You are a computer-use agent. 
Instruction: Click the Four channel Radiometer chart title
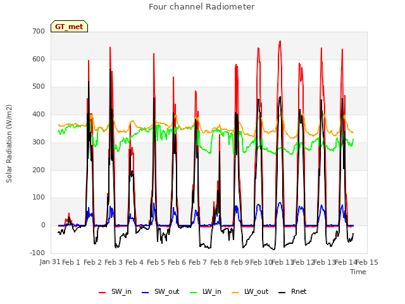[202, 7]
